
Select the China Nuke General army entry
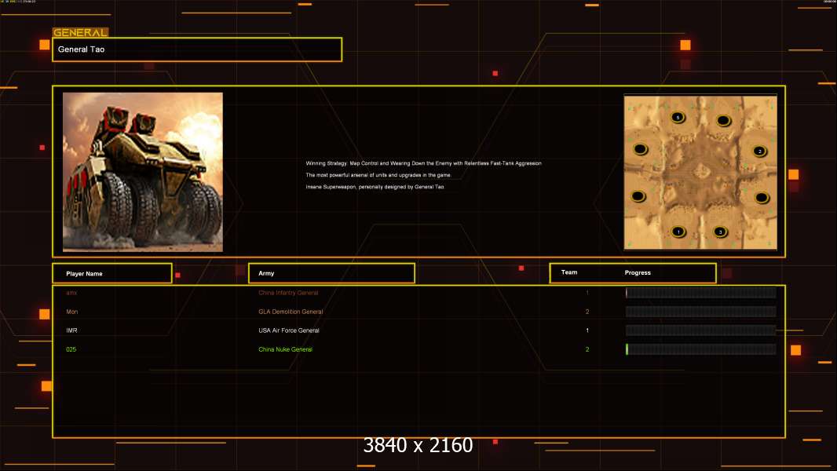(x=286, y=349)
